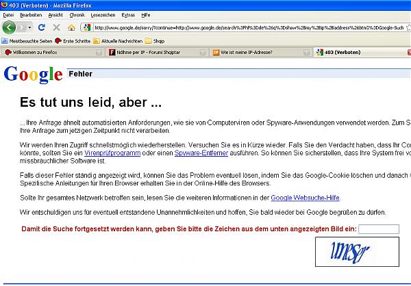
Task: Click the Firefox icon in title bar
Action: click(4, 5)
